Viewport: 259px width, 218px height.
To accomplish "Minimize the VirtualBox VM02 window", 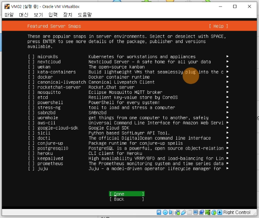I will click(x=220, y=7).
